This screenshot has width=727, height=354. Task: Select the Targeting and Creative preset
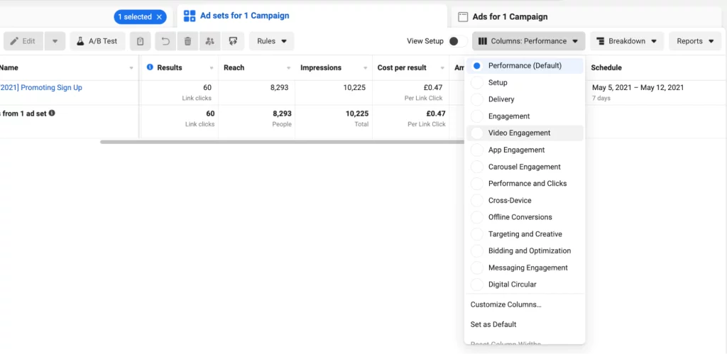(x=525, y=234)
